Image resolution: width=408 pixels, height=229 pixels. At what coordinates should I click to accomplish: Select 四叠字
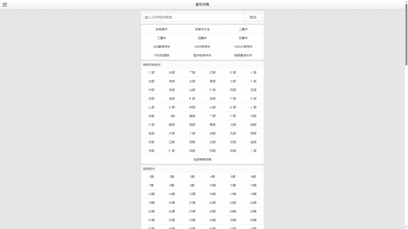coord(202,38)
